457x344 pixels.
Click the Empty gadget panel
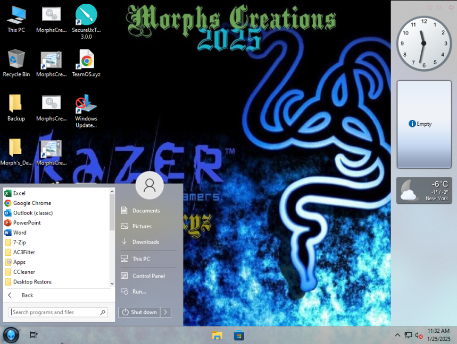click(424, 124)
